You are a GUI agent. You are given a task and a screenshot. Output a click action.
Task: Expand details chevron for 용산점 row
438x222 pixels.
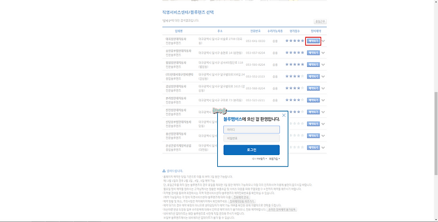pyautogui.click(x=323, y=136)
